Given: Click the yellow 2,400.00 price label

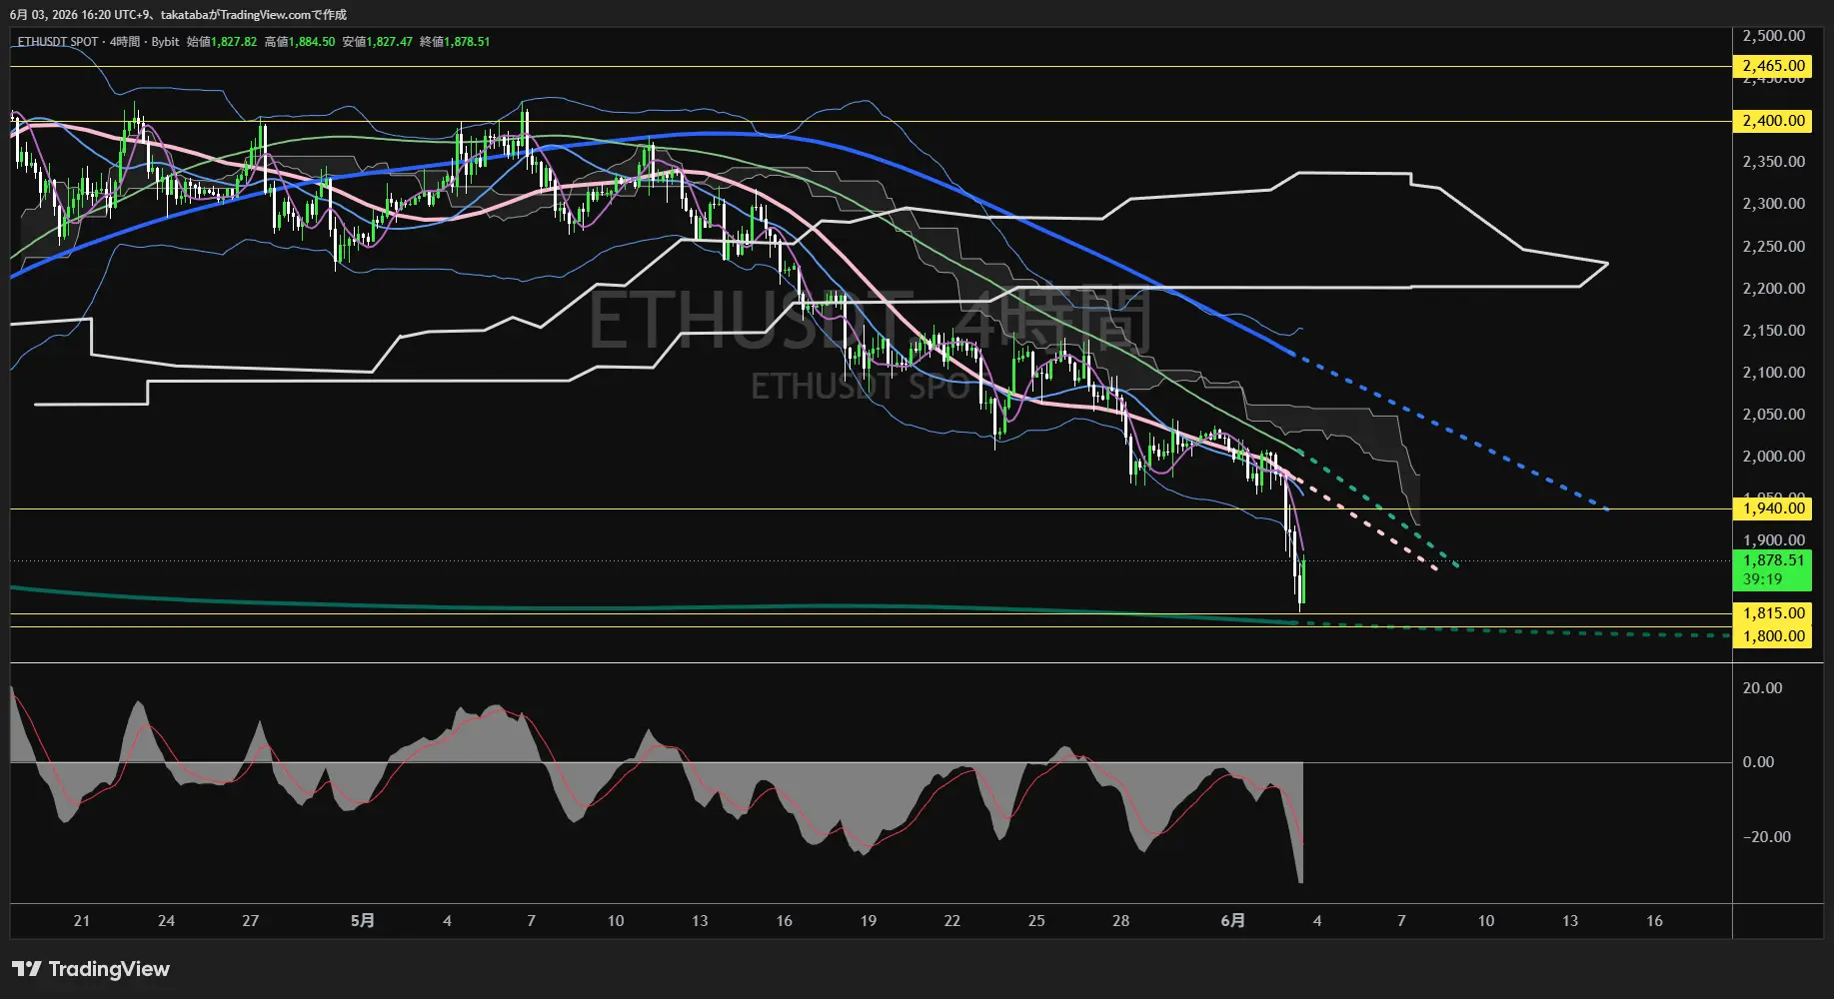Looking at the screenshot, I should (1773, 121).
